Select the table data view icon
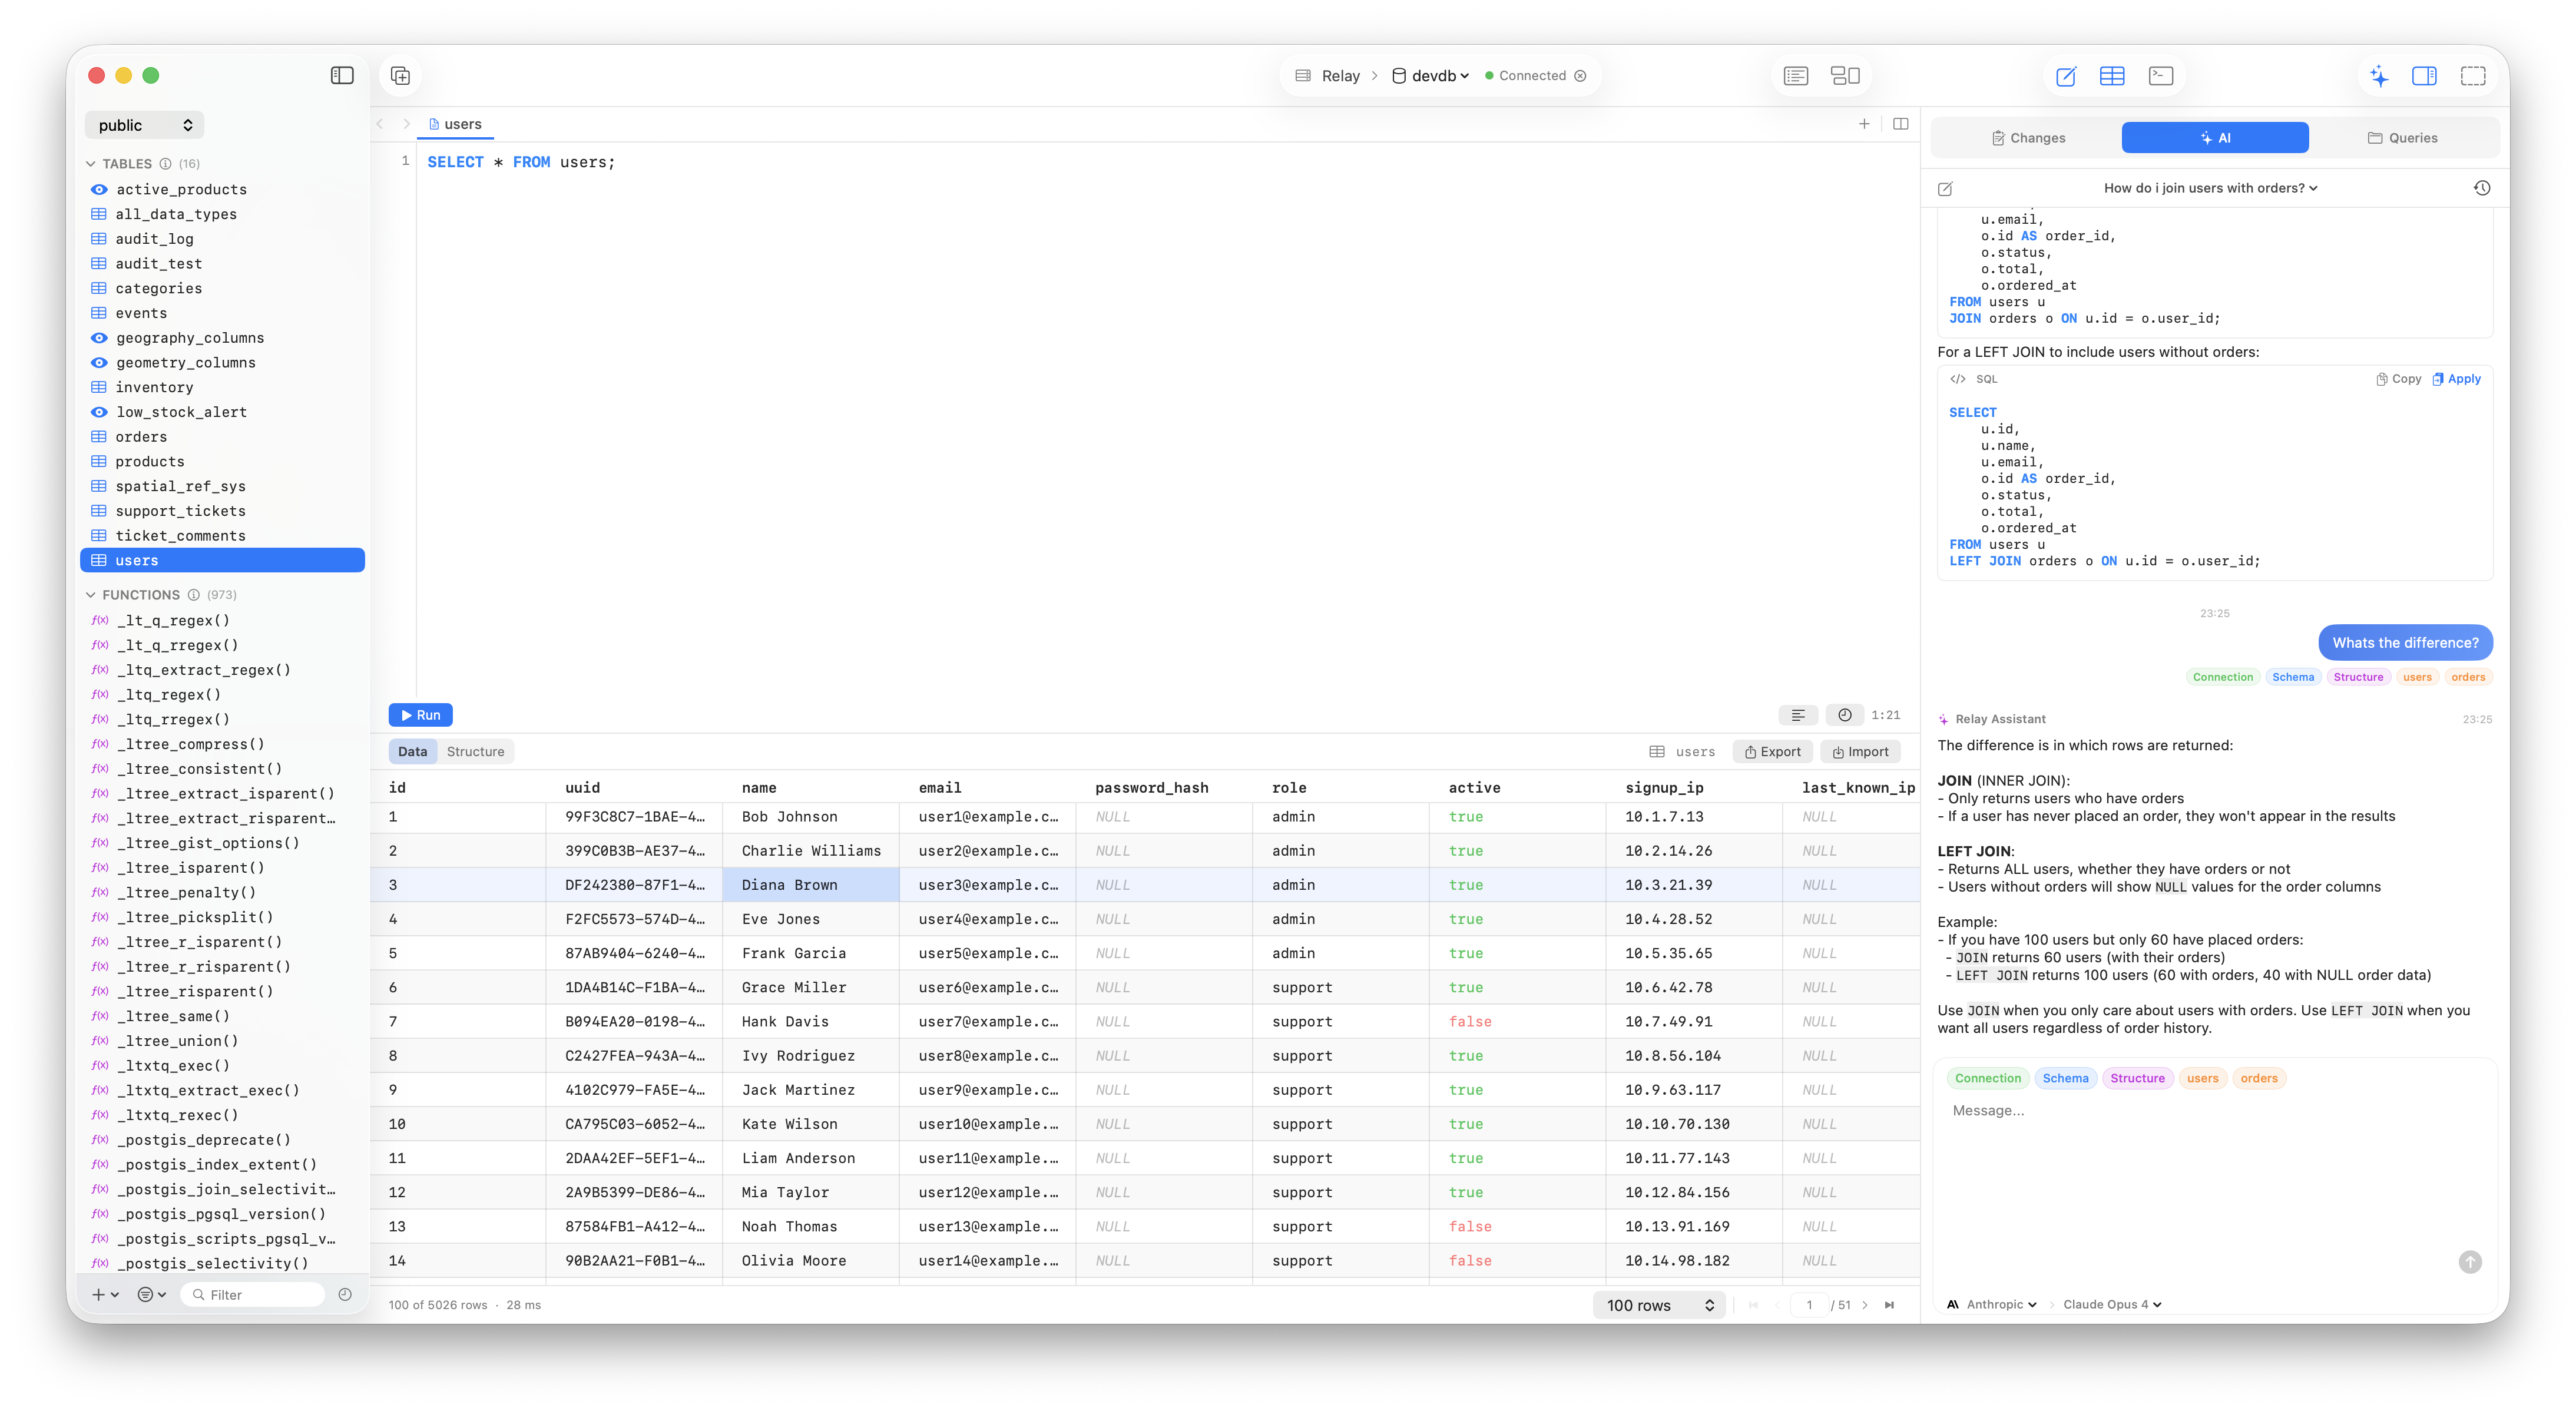2576x1411 pixels. (x=2112, y=75)
